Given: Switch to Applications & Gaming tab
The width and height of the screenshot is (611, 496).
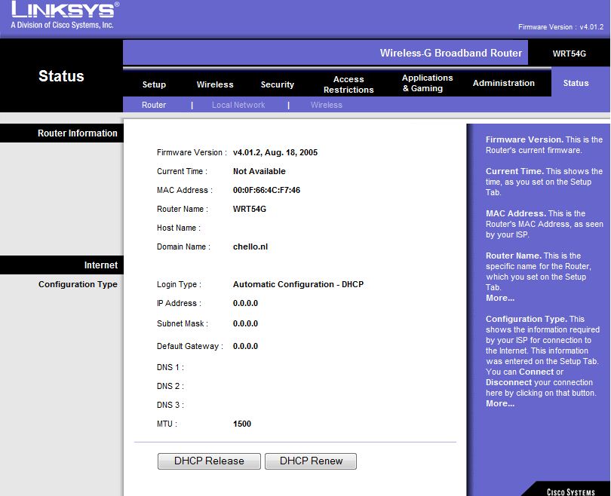Looking at the screenshot, I should 427,83.
